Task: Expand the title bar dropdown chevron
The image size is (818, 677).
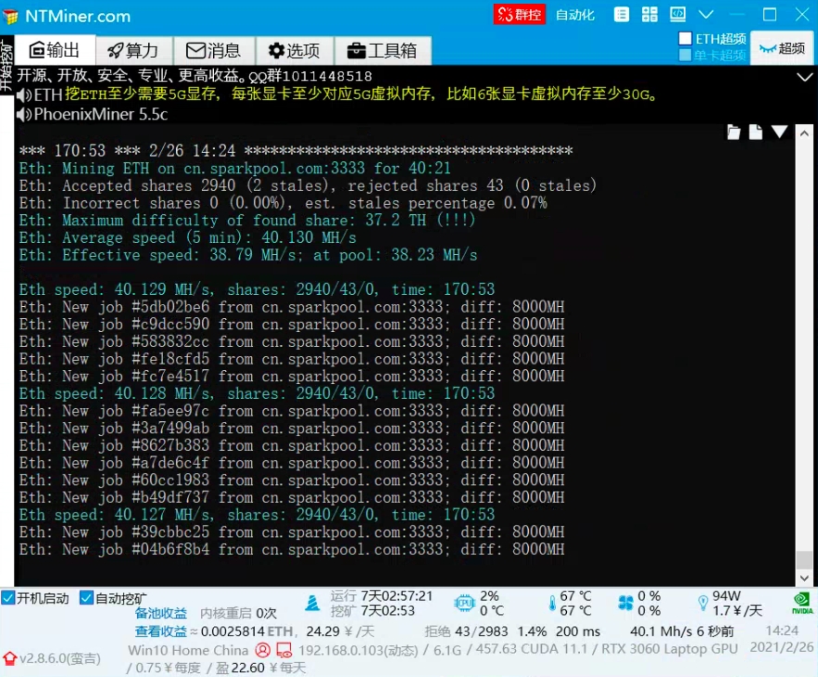Action: 707,15
